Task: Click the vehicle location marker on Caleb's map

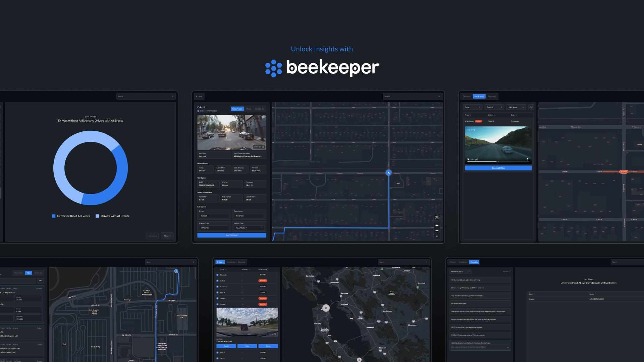Action: tap(388, 173)
